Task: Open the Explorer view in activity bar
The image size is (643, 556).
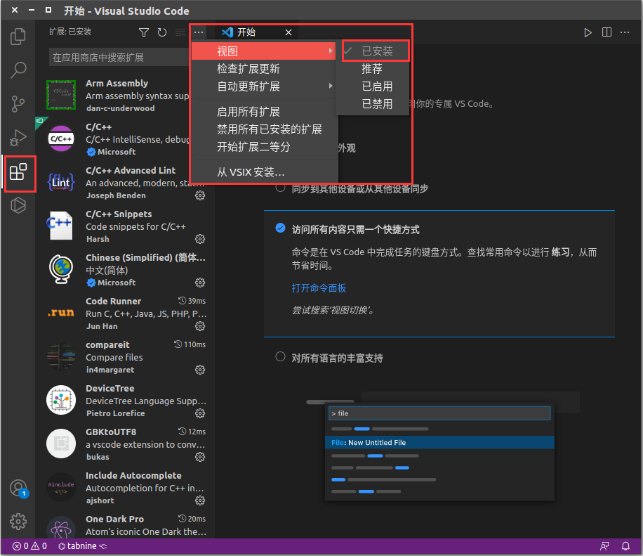Action: (x=18, y=37)
